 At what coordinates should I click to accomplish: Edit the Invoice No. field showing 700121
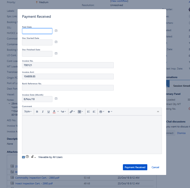[x=68, y=65]
